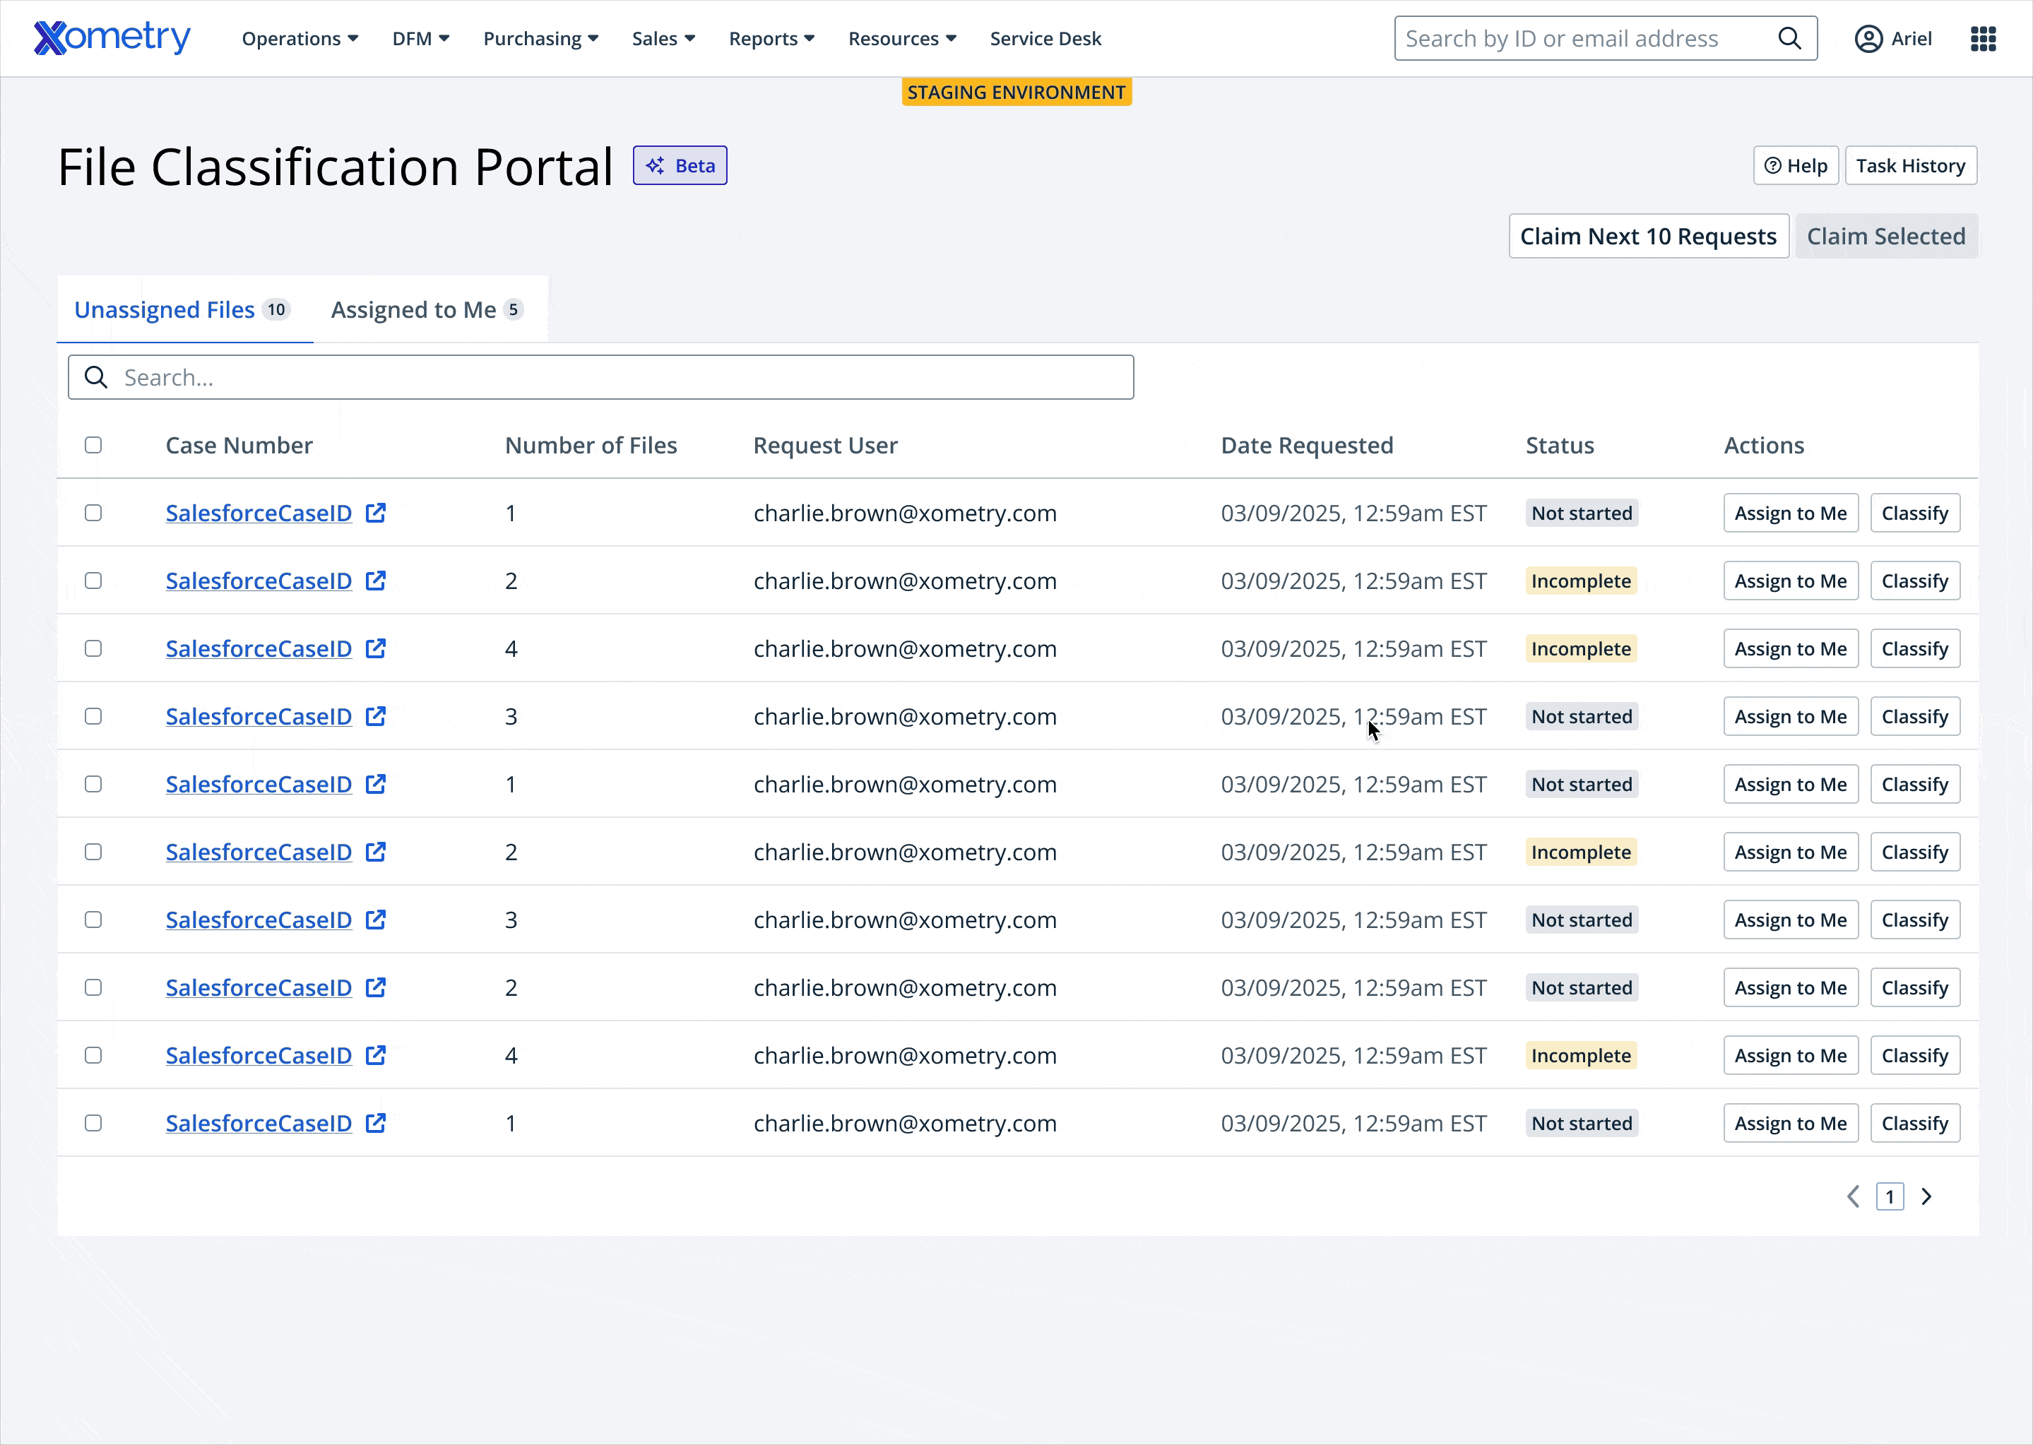Click the Ariel user profile icon
Screen dimensions: 2033x1445
click(1868, 38)
